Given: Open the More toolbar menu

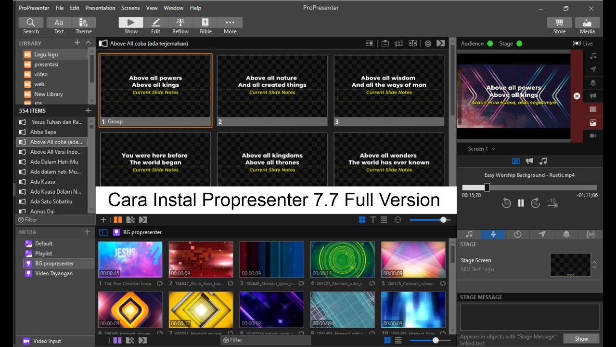Looking at the screenshot, I should [x=230, y=26].
